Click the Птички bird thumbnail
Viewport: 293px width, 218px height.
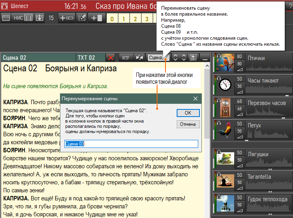pos(225,63)
